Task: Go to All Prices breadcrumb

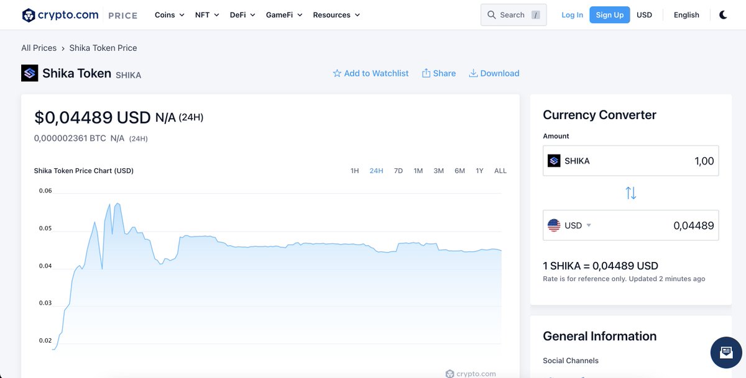Action: pos(39,48)
